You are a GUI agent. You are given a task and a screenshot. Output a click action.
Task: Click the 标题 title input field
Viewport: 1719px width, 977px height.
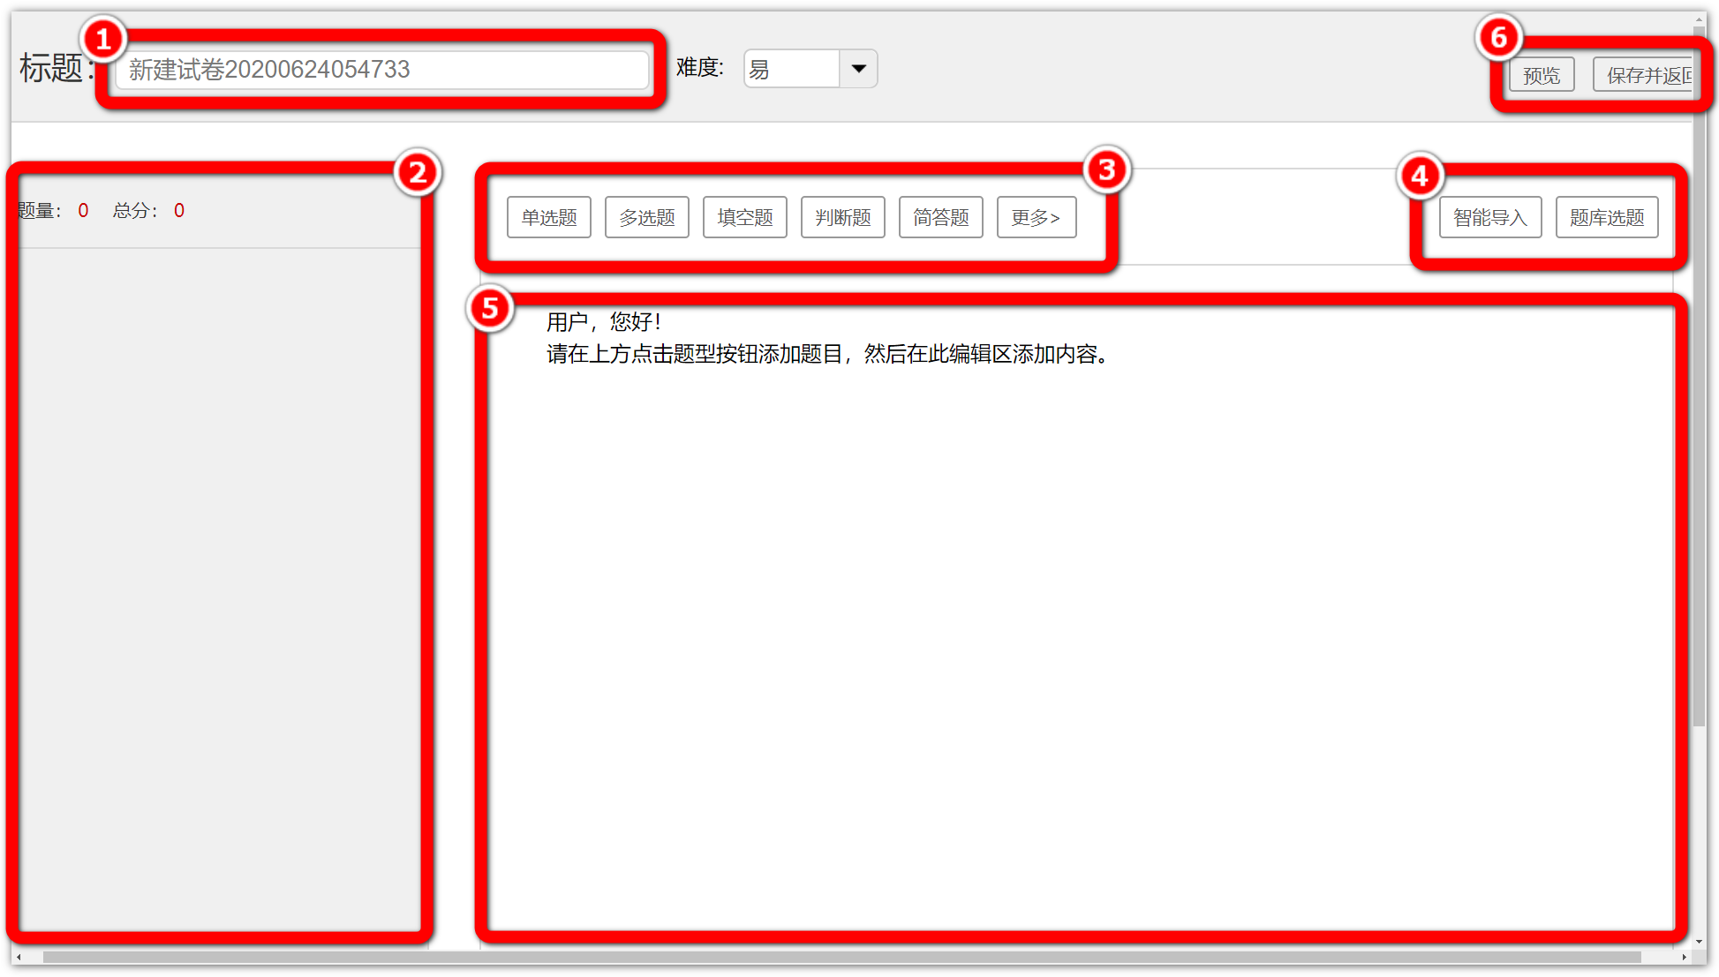[x=381, y=70]
